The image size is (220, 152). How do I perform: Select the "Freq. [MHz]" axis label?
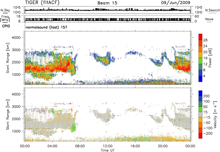coord(5,19)
